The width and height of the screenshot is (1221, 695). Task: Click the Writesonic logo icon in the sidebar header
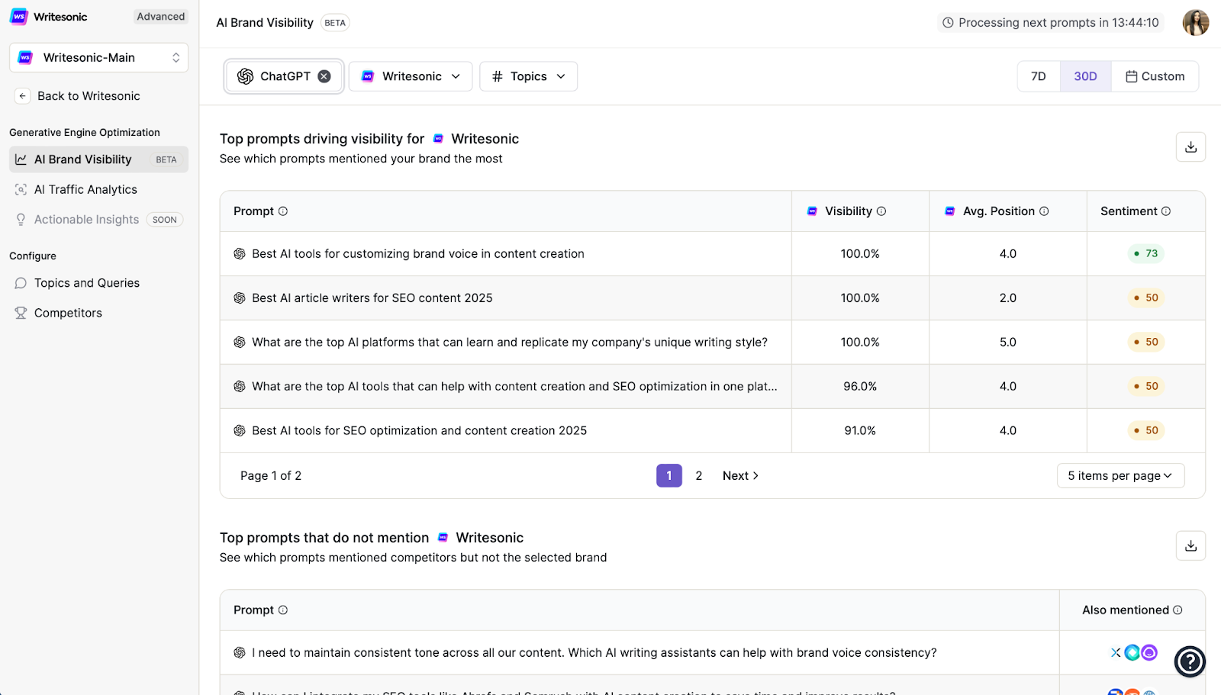pos(19,17)
